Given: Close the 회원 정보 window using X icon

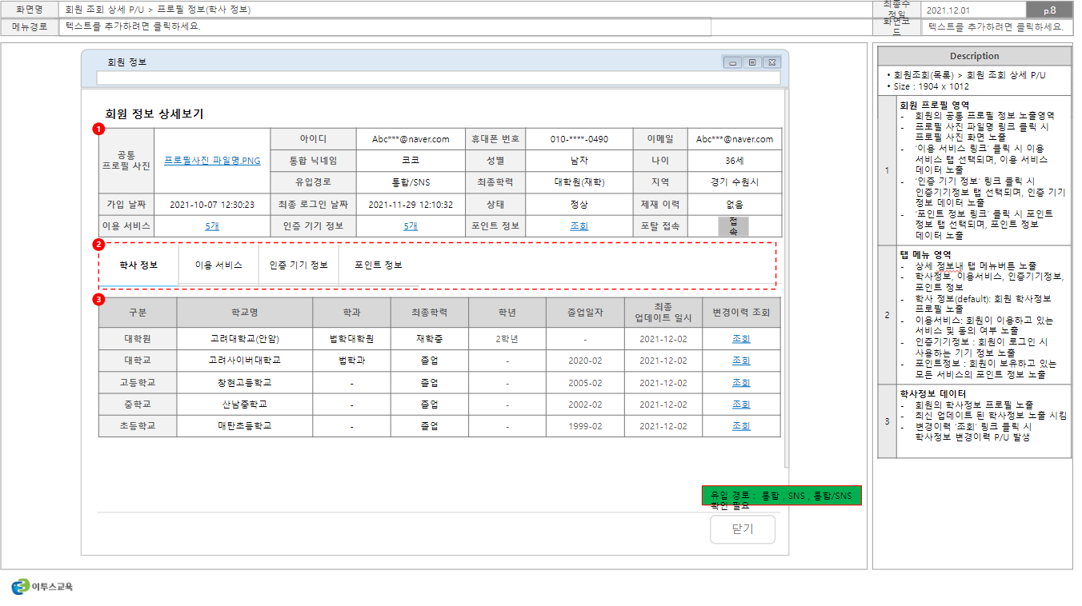Looking at the screenshot, I should (x=771, y=62).
